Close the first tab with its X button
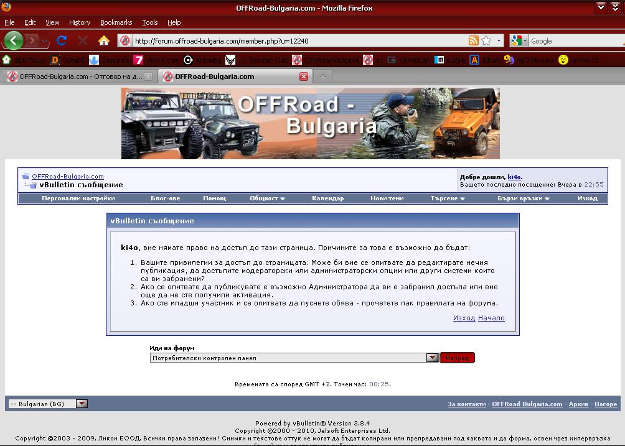This screenshot has width=625, height=446. (148, 77)
